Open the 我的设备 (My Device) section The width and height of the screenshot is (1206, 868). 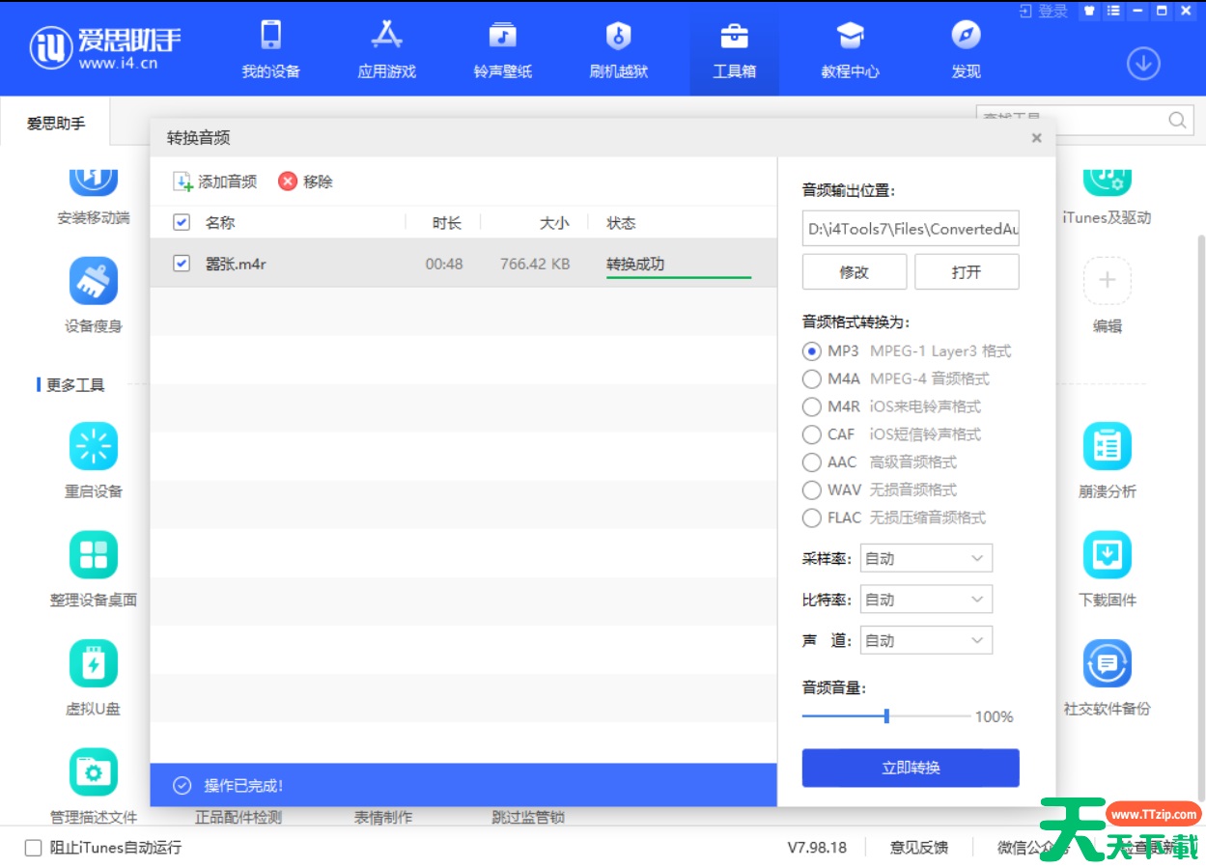(x=270, y=48)
